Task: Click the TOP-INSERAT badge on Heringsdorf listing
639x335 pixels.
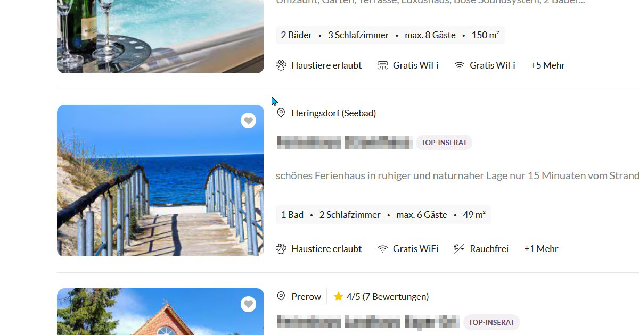Action: [x=444, y=143]
